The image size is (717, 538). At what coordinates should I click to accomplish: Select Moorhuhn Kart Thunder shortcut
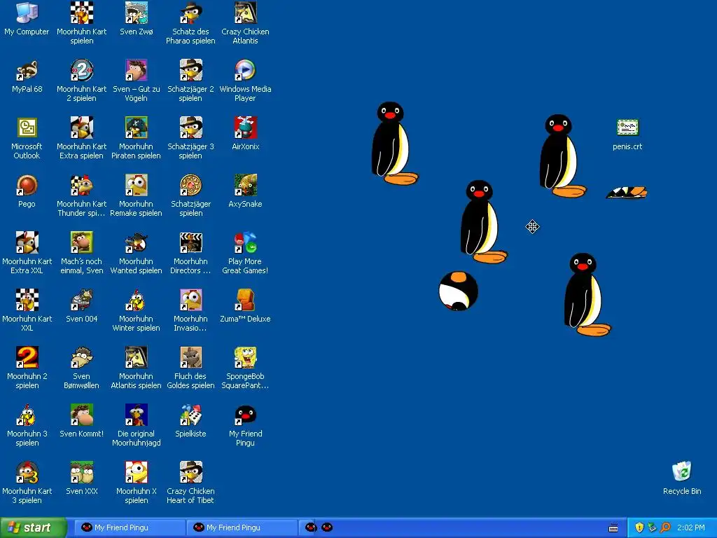[x=81, y=185]
